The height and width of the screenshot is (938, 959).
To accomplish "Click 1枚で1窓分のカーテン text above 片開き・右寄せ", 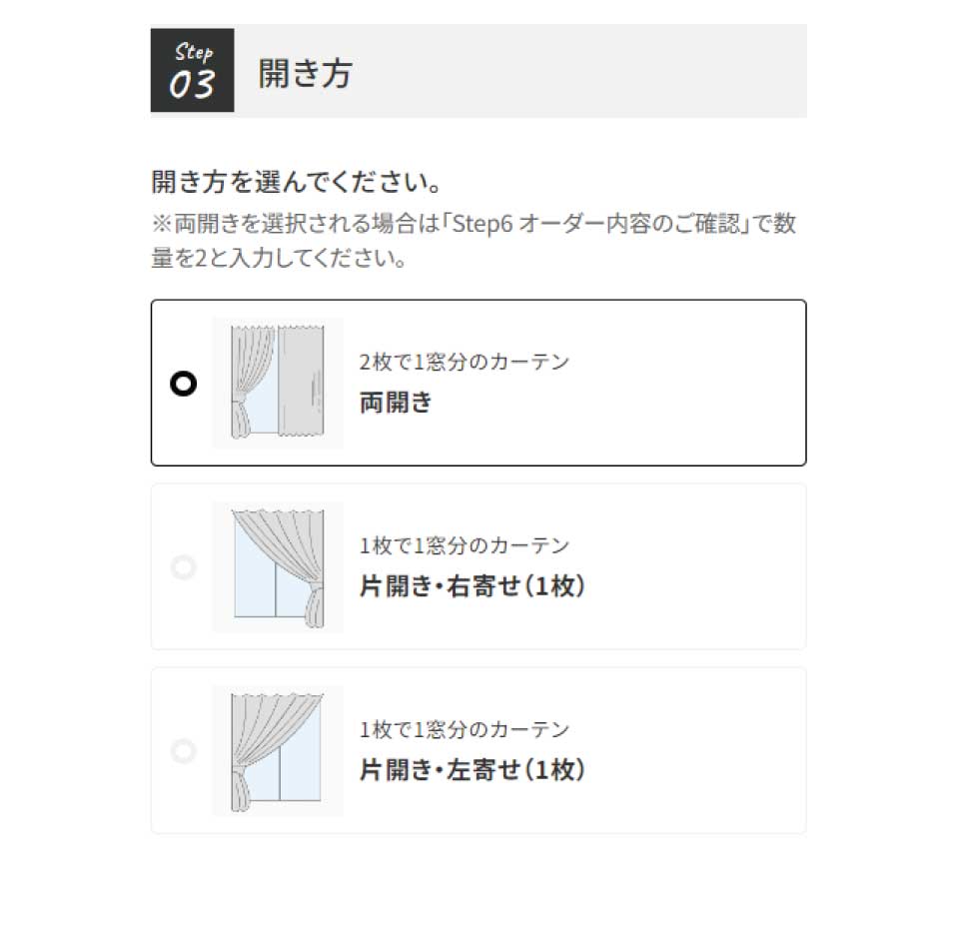I will click(x=465, y=545).
